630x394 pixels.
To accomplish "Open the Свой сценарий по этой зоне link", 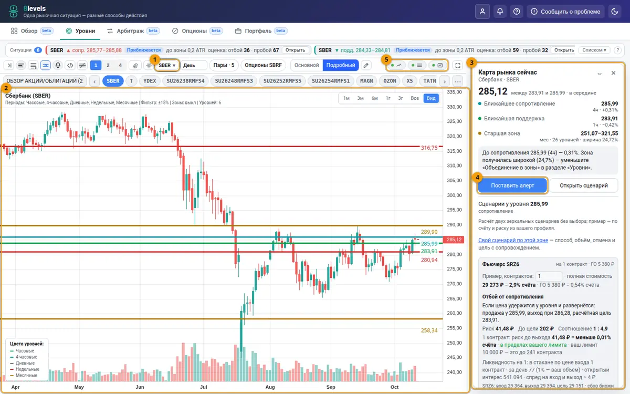I will 512,240.
